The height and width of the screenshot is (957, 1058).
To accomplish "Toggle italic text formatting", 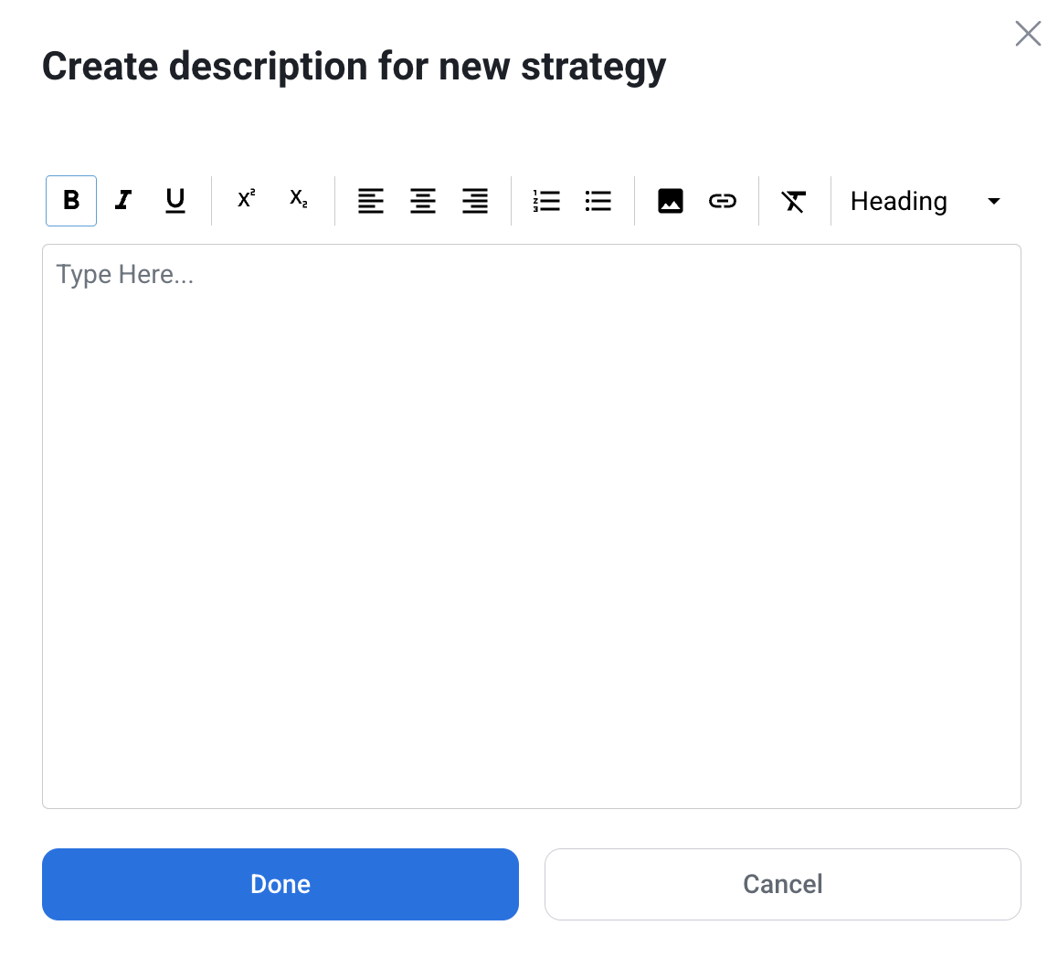I will pyautogui.click(x=123, y=201).
